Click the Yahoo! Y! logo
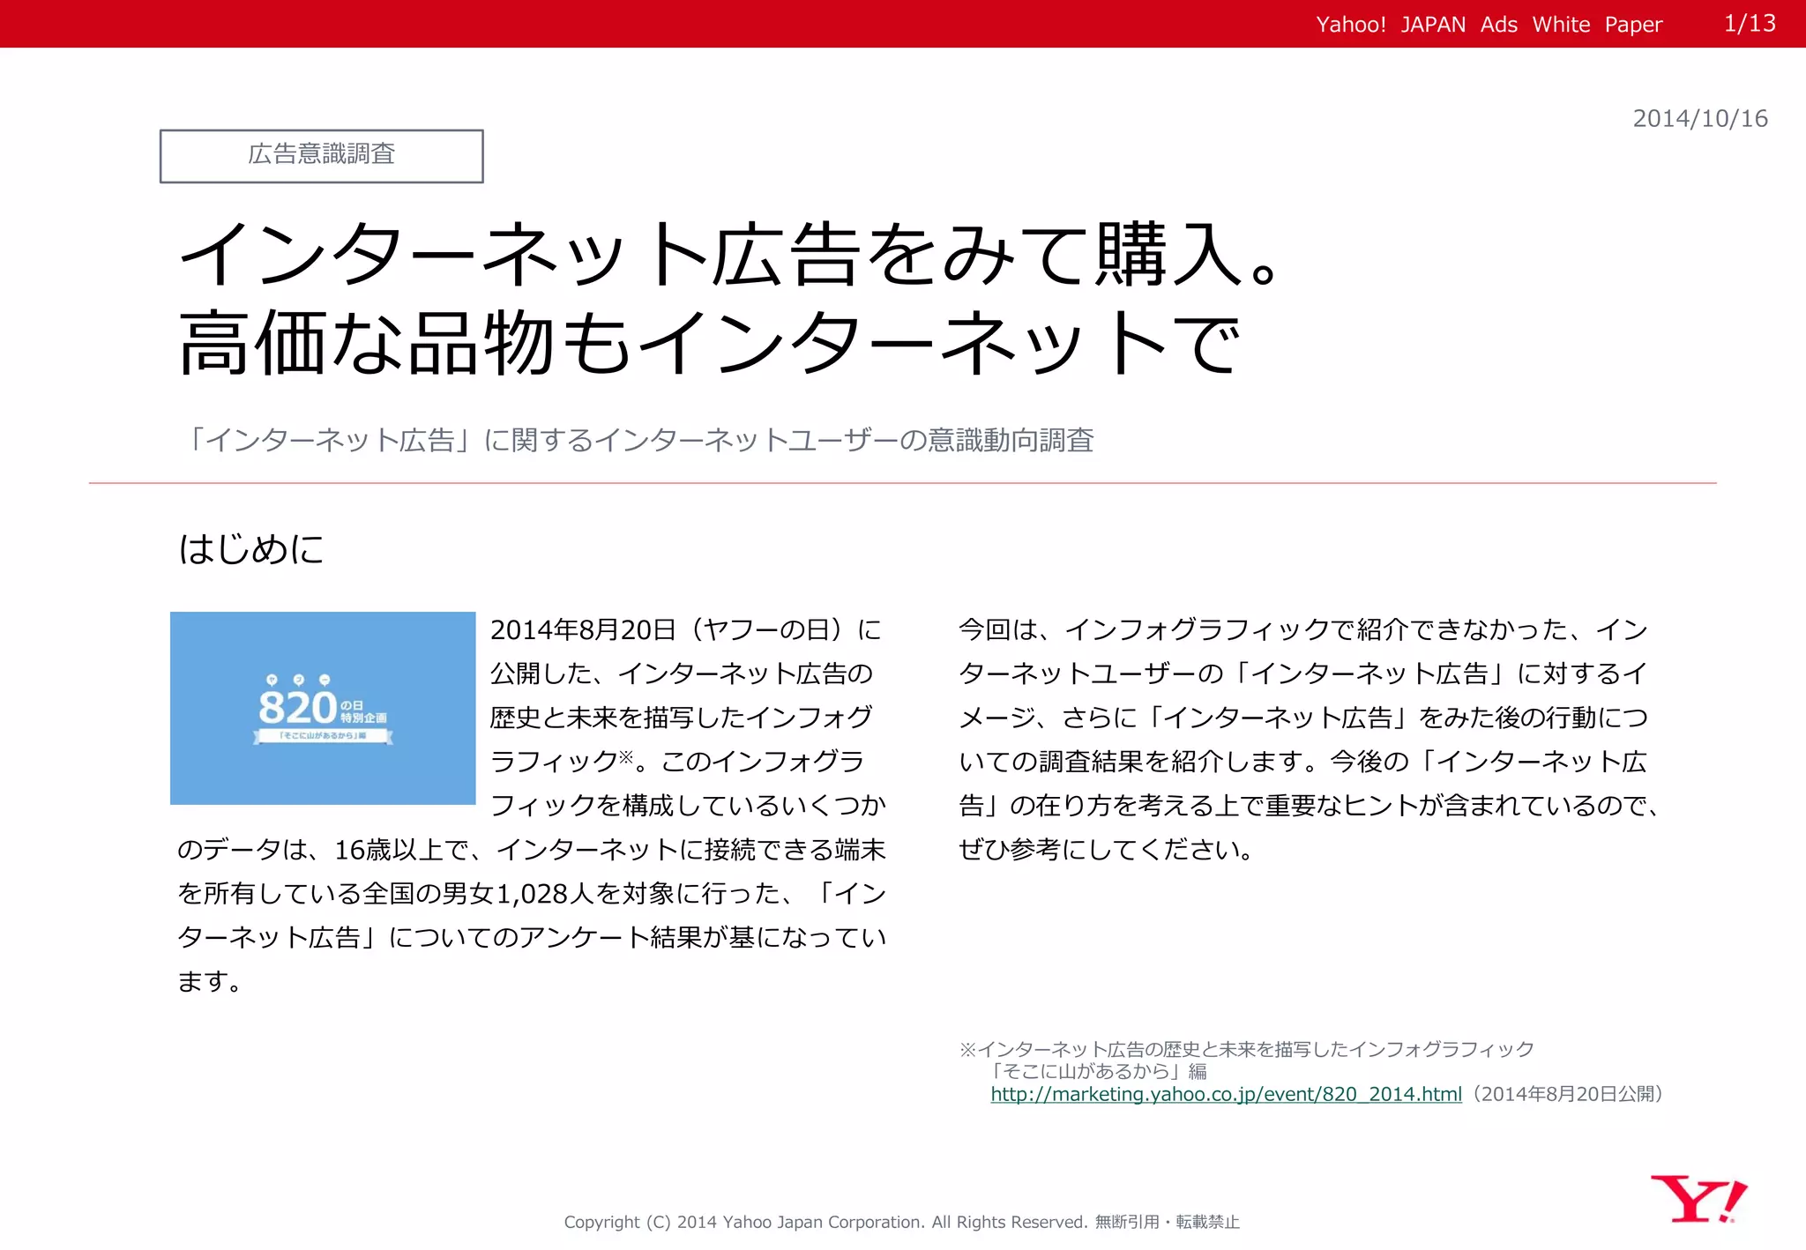This screenshot has width=1806, height=1250. pos(1698,1199)
